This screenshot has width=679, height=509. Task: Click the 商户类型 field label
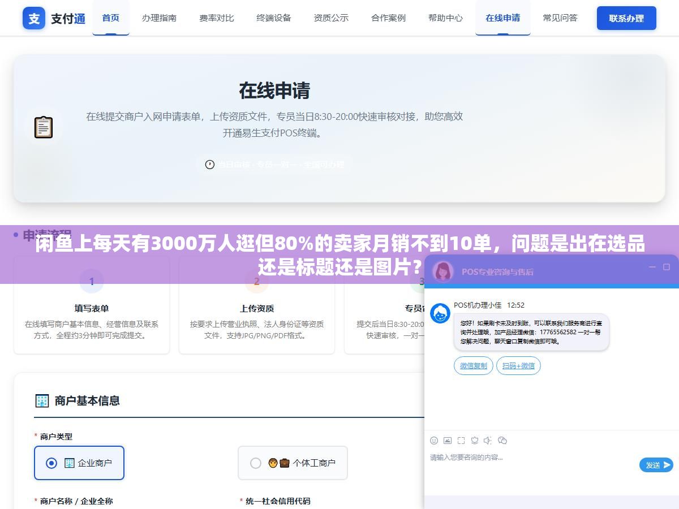[x=56, y=437]
